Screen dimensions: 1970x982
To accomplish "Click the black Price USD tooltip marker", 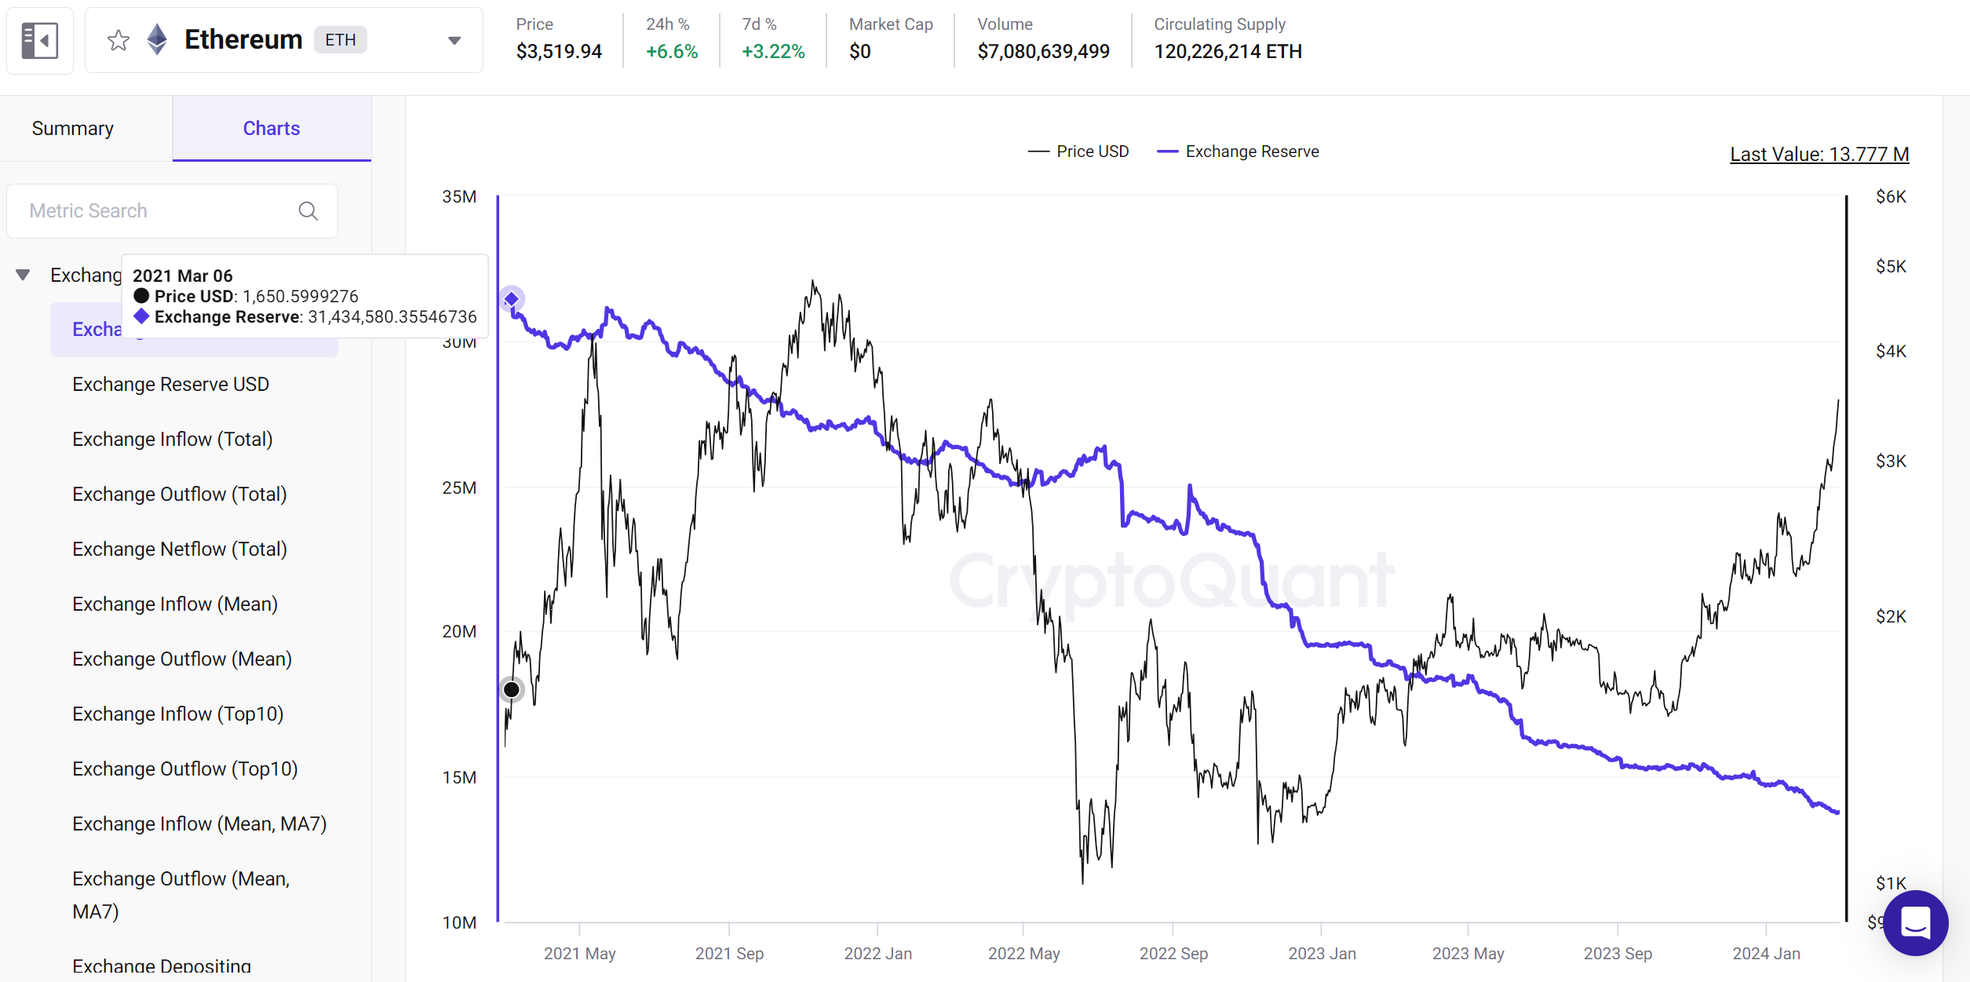I will [512, 689].
